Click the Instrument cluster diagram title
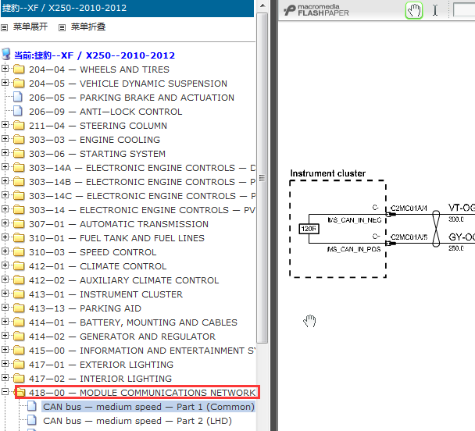 pyautogui.click(x=328, y=173)
